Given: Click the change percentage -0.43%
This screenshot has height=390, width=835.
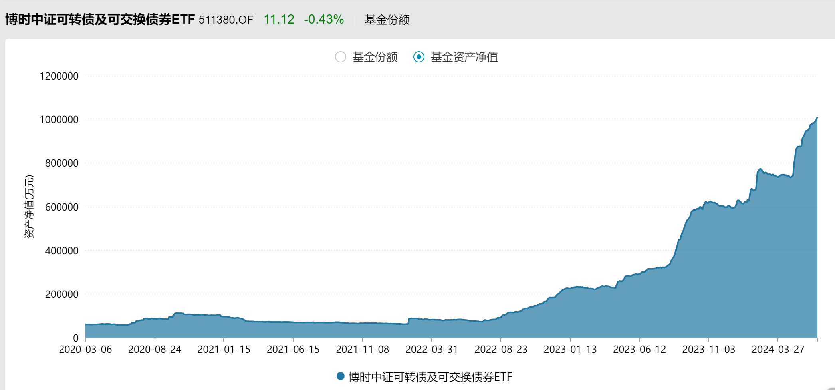Looking at the screenshot, I should (324, 19).
